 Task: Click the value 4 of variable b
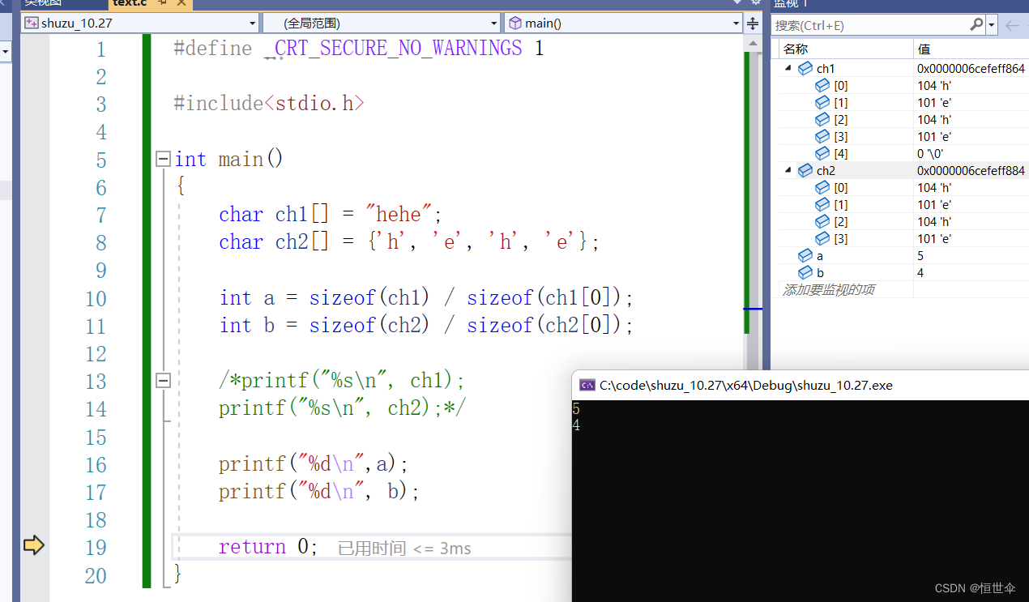pos(920,273)
